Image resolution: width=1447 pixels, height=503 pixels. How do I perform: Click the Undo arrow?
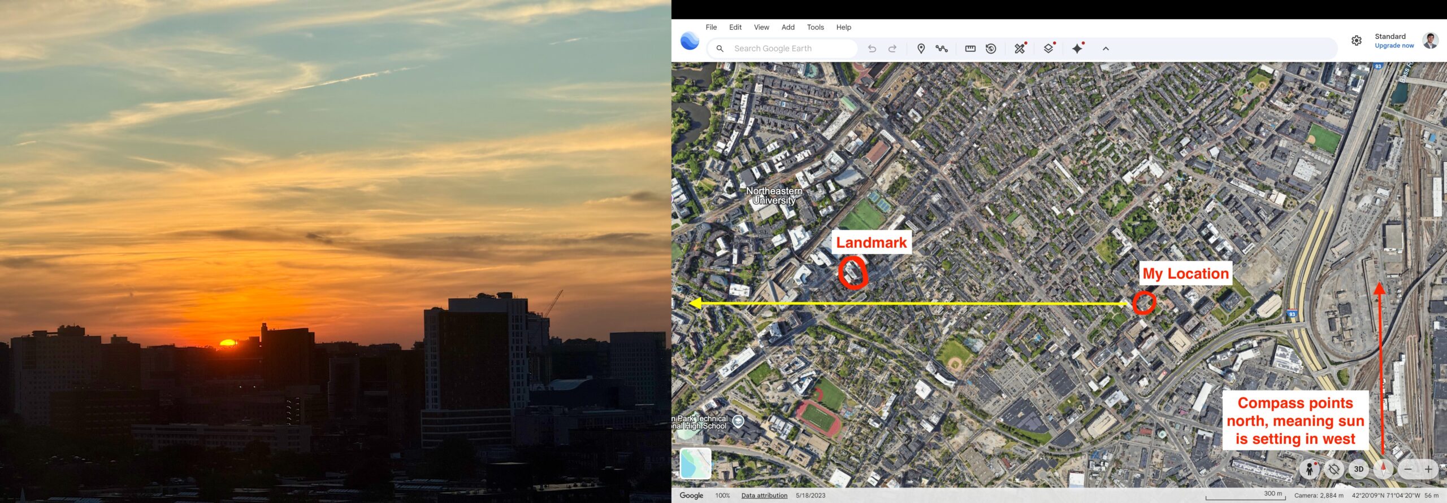coord(872,49)
